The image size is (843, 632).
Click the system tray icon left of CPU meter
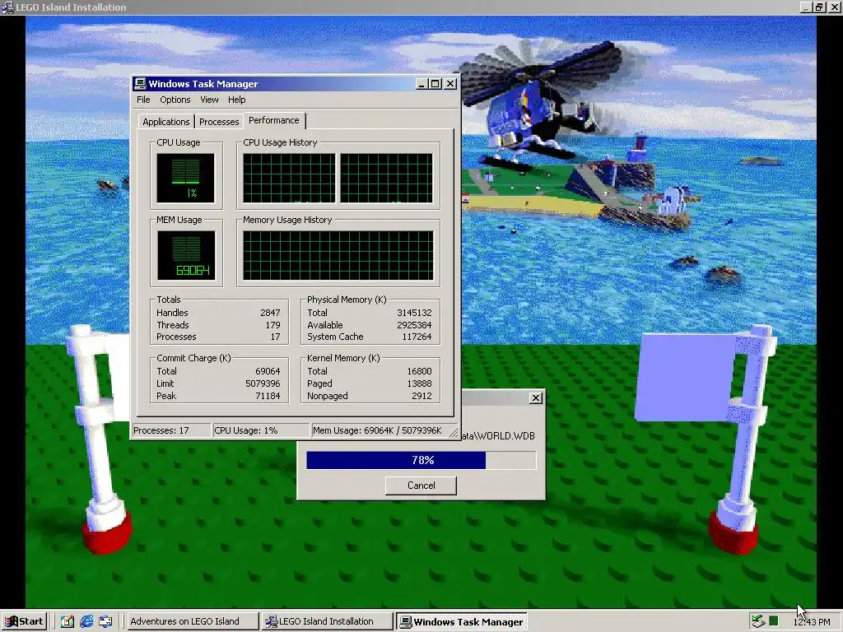(758, 621)
